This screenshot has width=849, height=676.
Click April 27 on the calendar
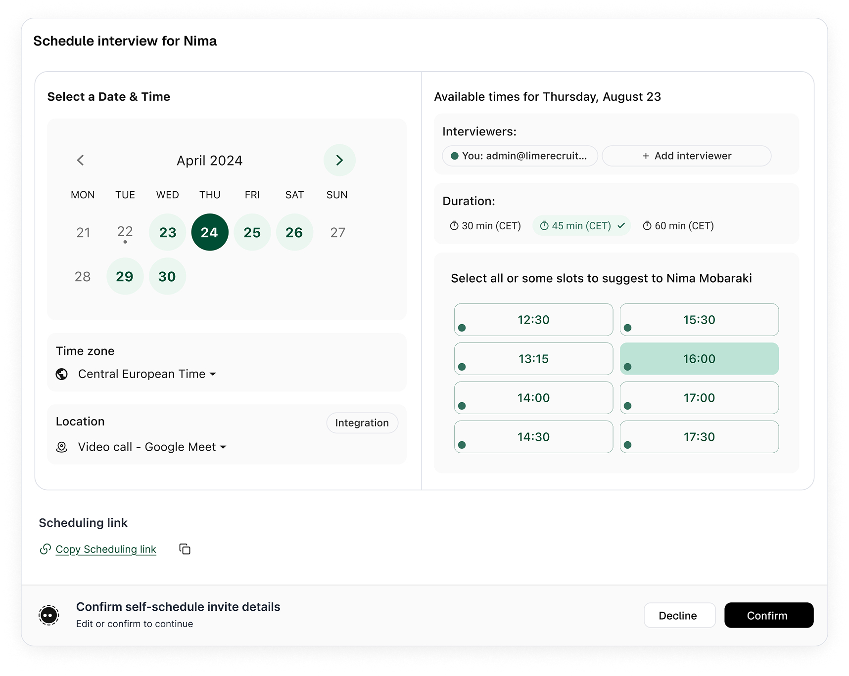coord(338,232)
